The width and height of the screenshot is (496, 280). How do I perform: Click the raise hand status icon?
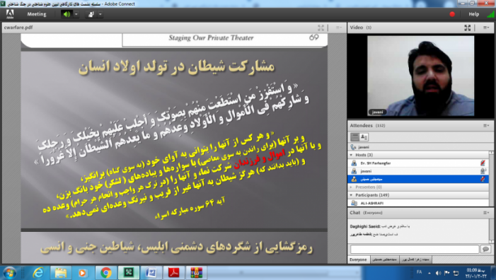[91, 14]
